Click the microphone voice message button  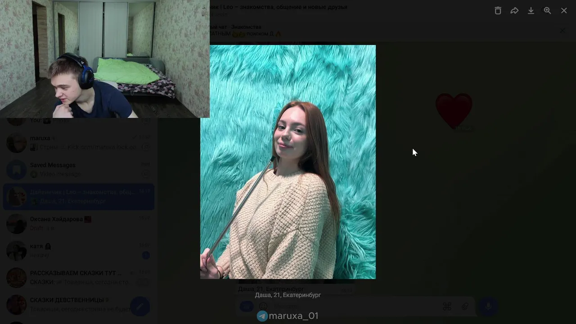[x=488, y=307]
